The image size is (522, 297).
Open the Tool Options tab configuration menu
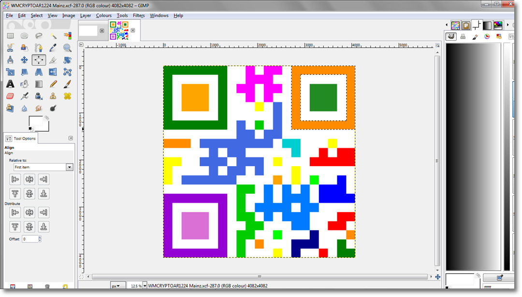pos(71,138)
